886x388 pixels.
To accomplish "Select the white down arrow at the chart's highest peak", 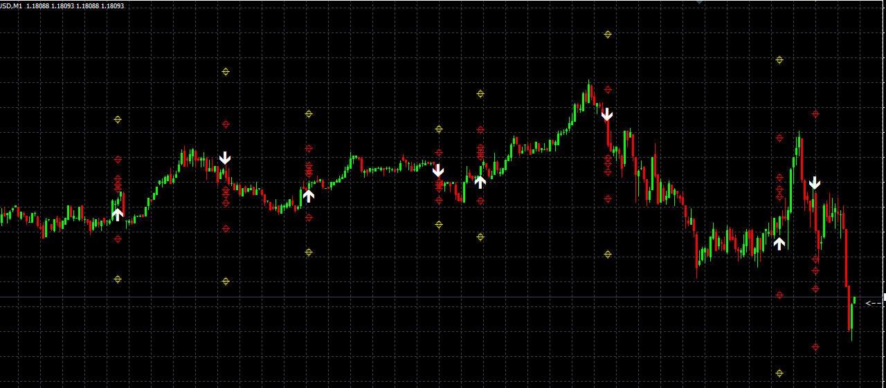I will [607, 114].
